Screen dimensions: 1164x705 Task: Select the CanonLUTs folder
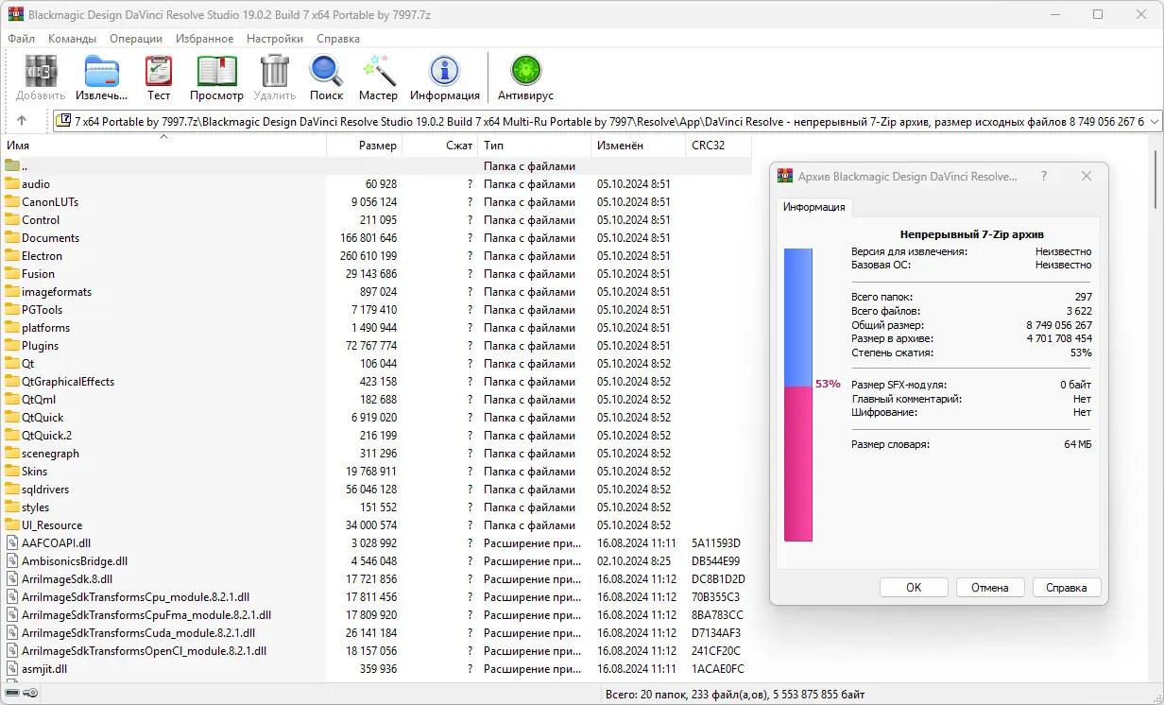42,202
